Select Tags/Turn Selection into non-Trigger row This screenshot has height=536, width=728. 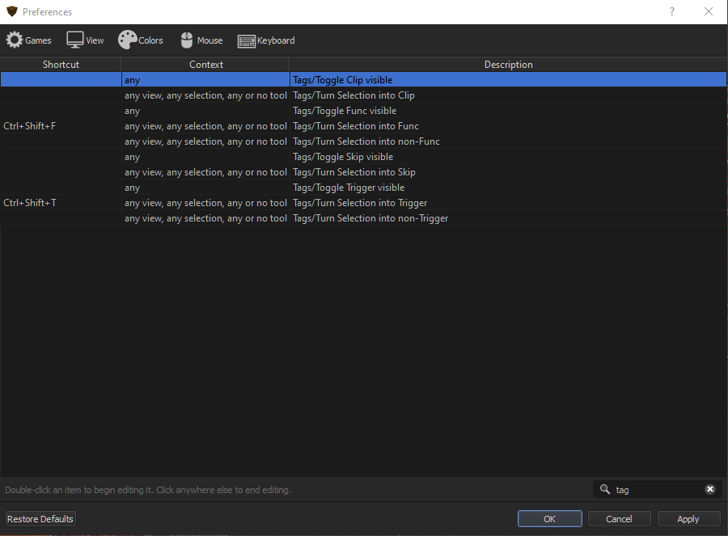370,218
